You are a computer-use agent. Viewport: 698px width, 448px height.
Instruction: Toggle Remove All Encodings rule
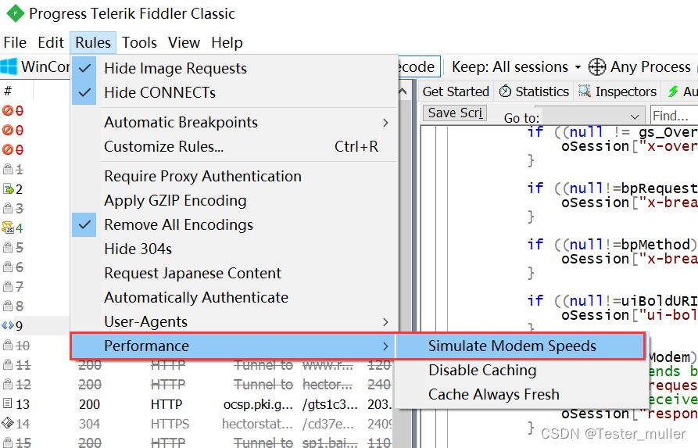coord(234,225)
